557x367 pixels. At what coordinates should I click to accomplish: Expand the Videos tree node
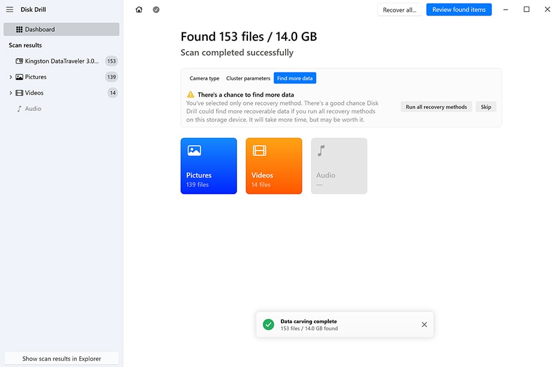11,93
